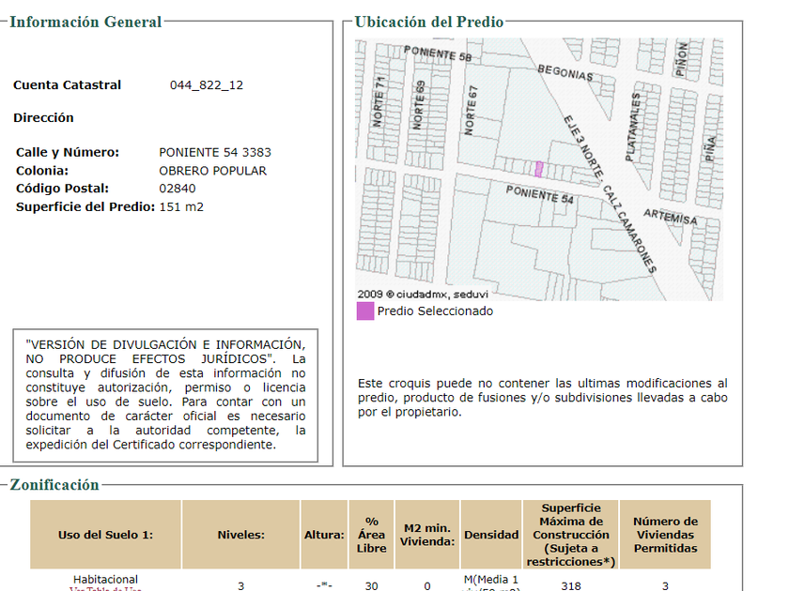Viewport: 789px width, 591px height.
Task: Click Superficie Máxima de Construcción header
Action: click(x=571, y=535)
